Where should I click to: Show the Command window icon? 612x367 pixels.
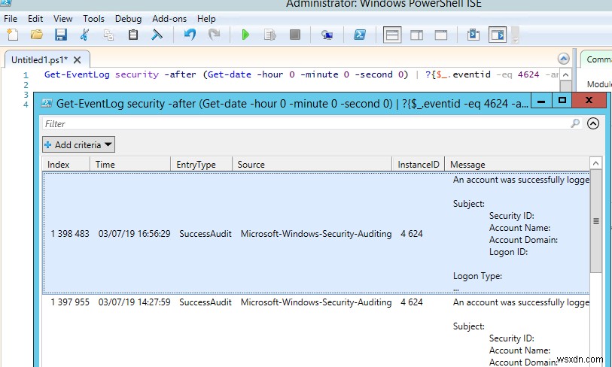[x=473, y=35]
